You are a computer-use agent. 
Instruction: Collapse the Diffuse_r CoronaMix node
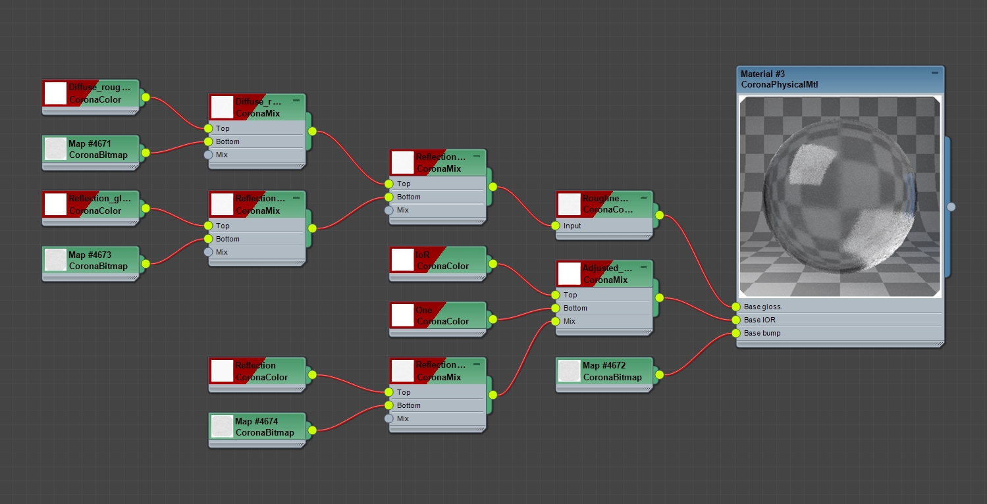coord(296,101)
